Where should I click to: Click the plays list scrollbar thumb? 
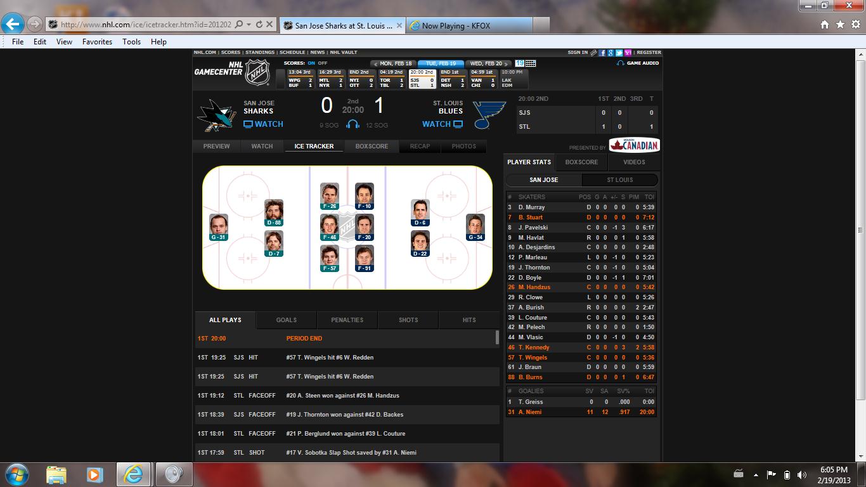coord(496,337)
